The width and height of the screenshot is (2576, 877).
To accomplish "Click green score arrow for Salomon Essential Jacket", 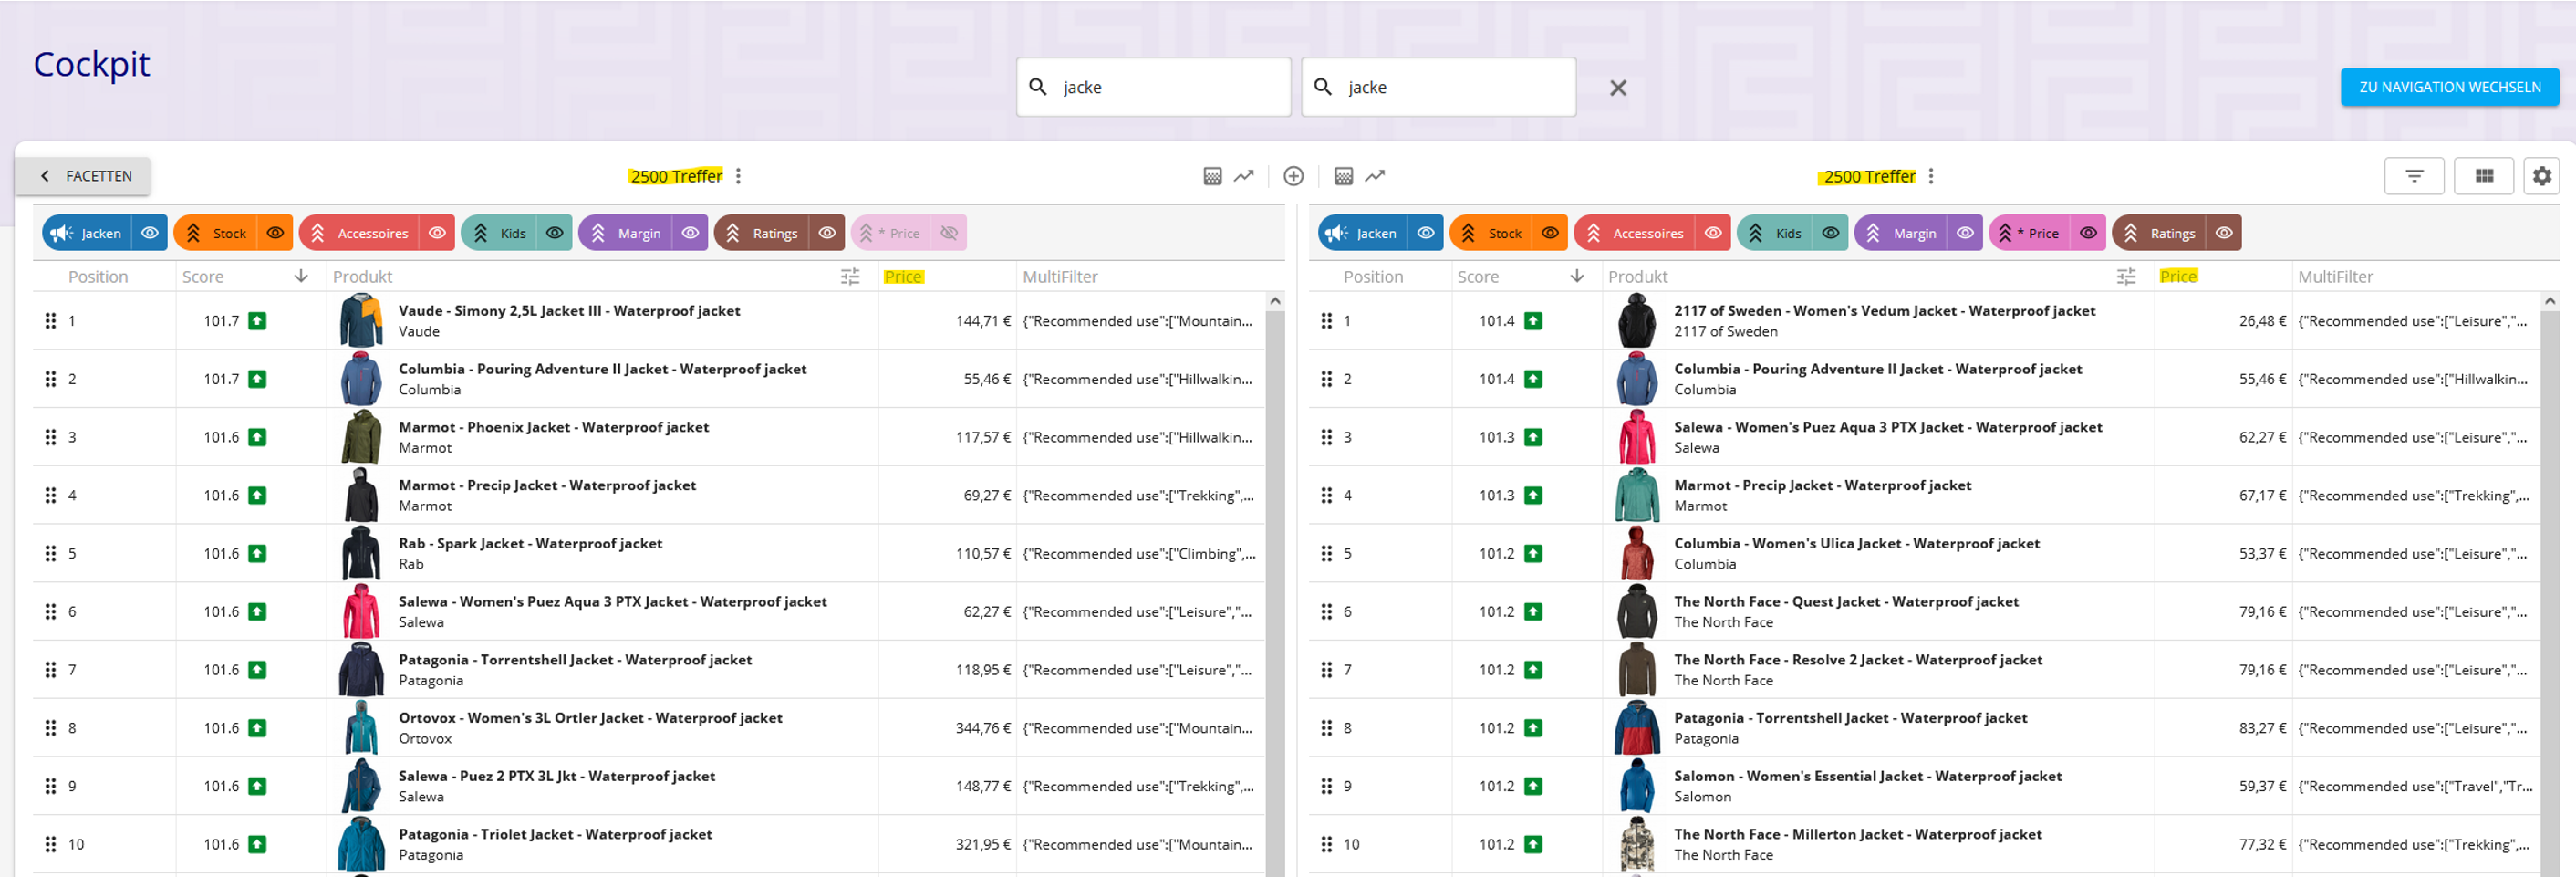I will [1533, 786].
